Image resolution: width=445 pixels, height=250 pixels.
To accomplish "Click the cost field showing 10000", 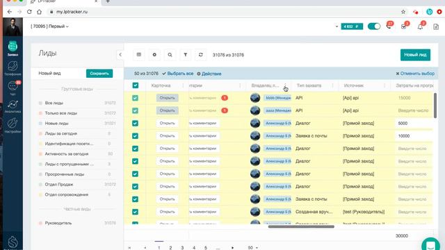I will point(414,136).
